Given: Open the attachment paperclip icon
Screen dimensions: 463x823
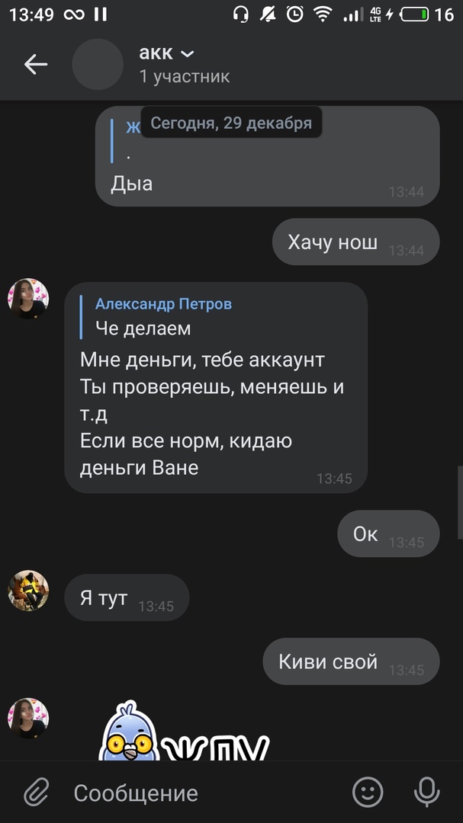Looking at the screenshot, I should [x=37, y=792].
